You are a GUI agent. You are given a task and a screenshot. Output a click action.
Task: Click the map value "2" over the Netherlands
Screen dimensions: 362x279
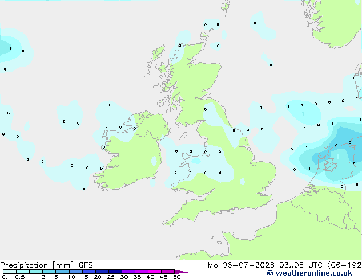tap(353, 163)
